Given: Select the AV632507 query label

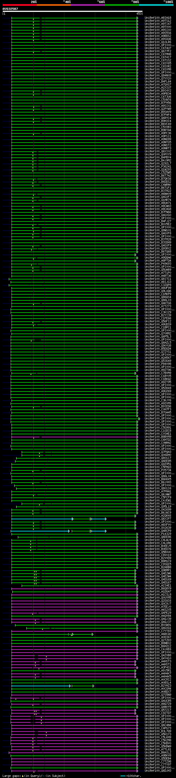Looking at the screenshot, I should tap(10, 9).
